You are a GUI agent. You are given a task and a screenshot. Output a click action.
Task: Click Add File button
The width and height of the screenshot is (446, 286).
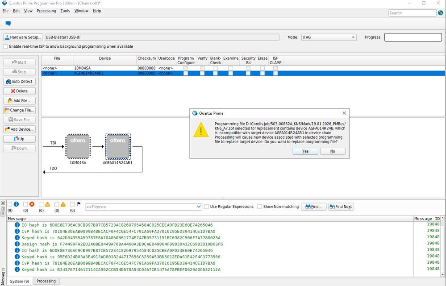[19, 101]
